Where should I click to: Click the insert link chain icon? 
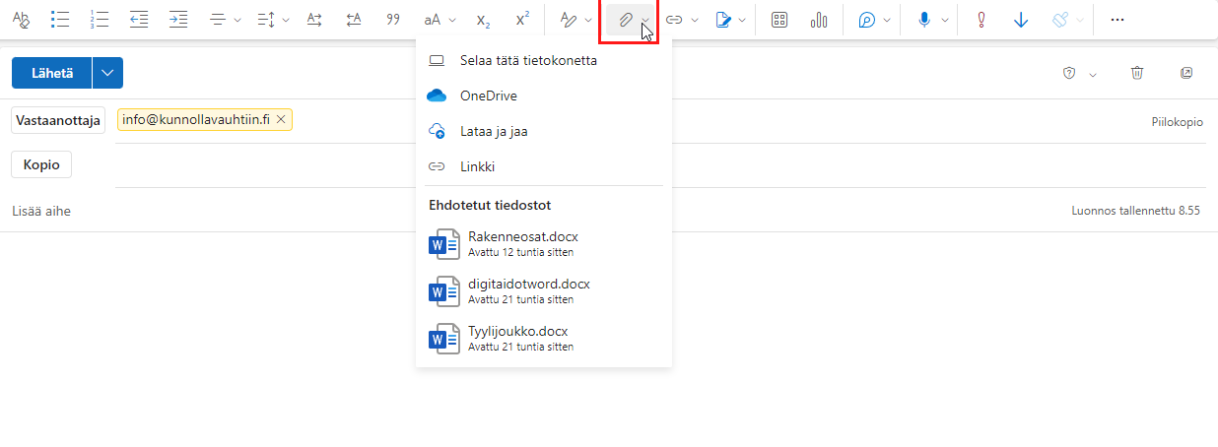674,20
